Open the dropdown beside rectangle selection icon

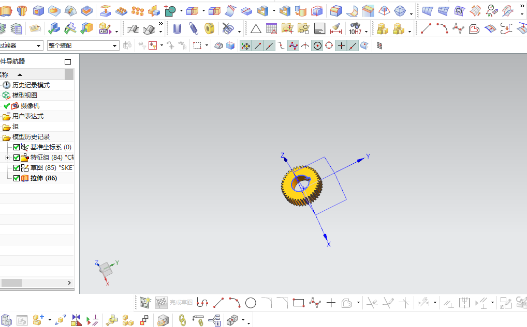(x=207, y=45)
